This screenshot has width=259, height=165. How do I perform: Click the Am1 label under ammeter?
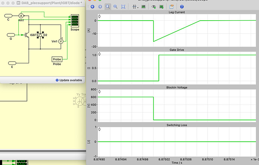coord(21,20)
